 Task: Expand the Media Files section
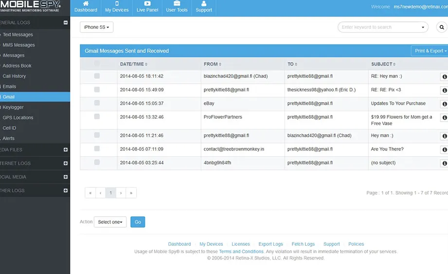tap(66, 150)
